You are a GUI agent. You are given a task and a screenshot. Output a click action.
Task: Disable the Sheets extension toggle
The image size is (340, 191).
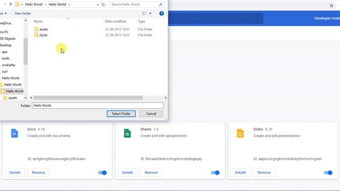pos(215,172)
